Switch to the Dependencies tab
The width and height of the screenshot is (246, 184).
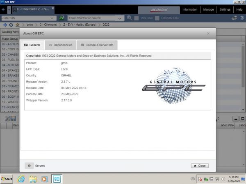[x=61, y=45]
